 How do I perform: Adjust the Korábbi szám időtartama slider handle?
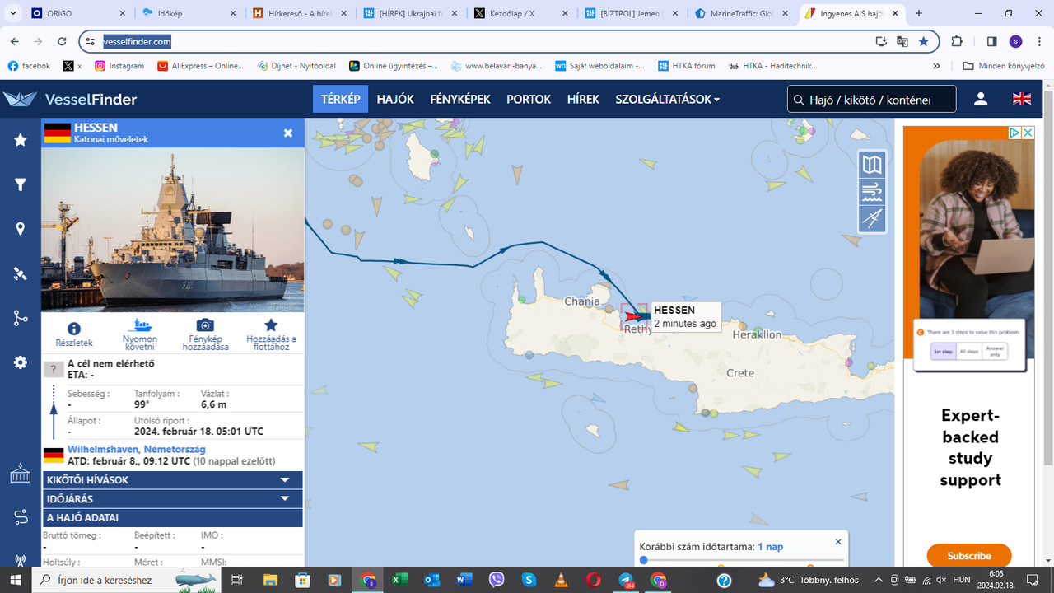tap(644, 561)
